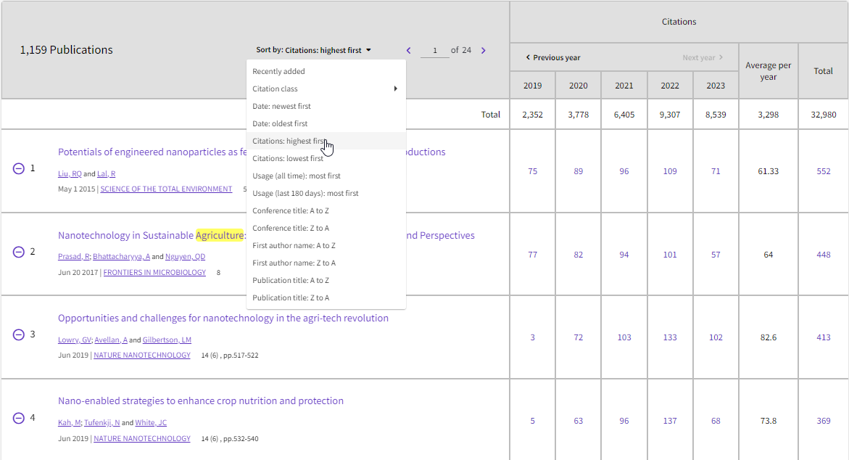849x460 pixels.
Task: View total citations 552 for publication 1
Action: 824,171
